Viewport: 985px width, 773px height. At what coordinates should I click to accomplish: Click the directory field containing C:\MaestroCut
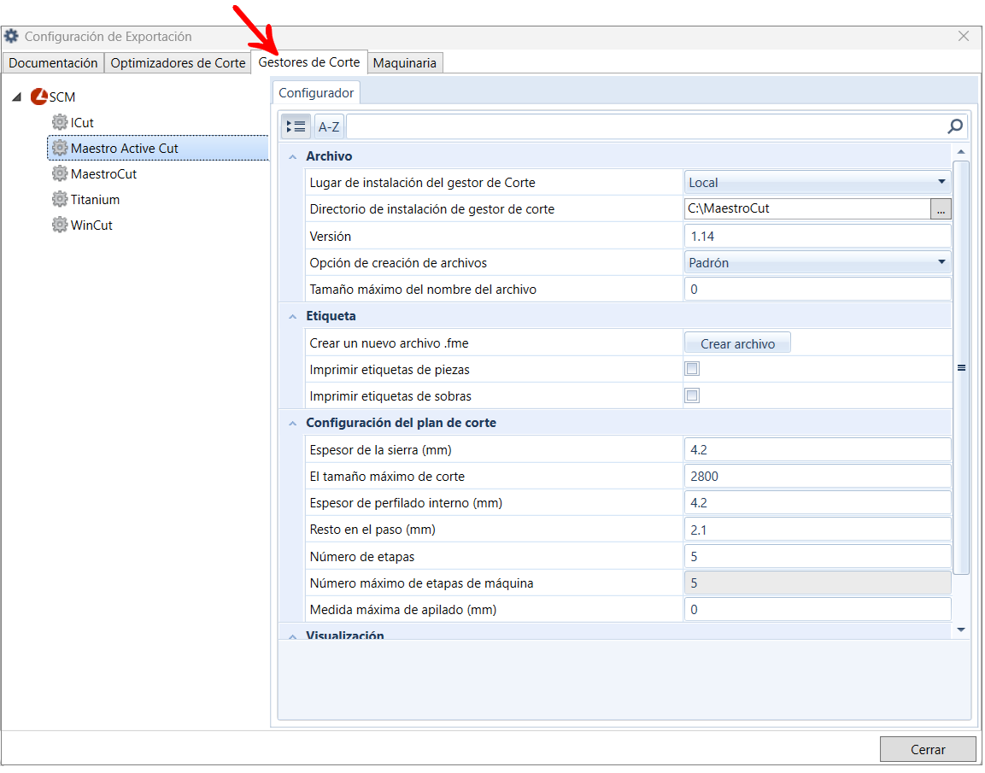tap(807, 209)
